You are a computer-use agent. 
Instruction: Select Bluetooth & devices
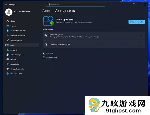(x=22, y=31)
